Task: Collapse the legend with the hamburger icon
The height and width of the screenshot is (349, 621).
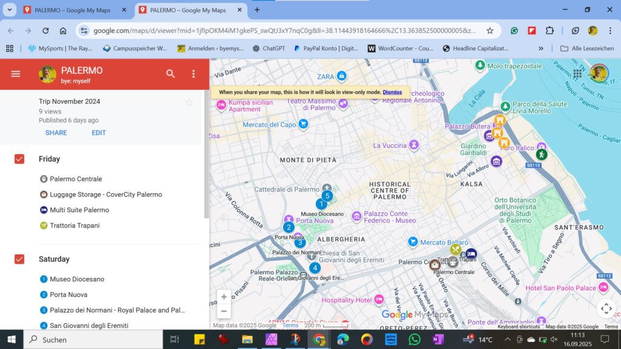Action: (x=16, y=73)
